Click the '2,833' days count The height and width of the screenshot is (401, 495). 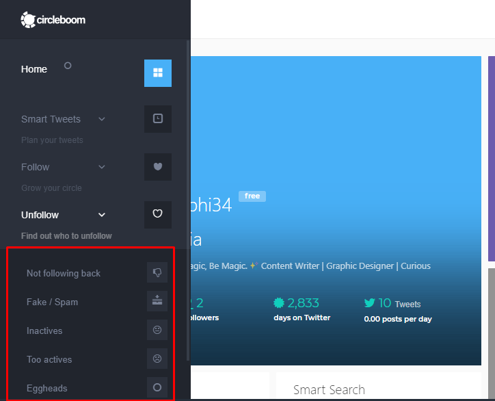(303, 303)
